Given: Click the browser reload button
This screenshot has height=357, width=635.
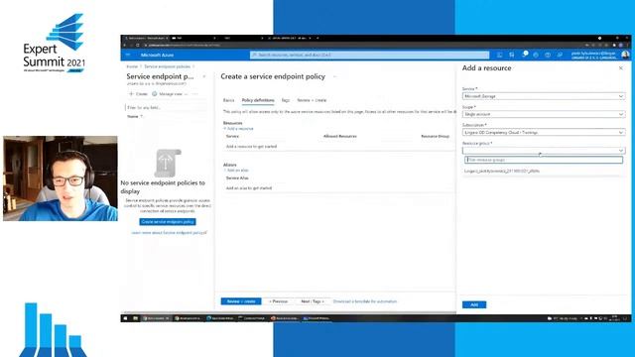Looking at the screenshot, I should (138, 45).
